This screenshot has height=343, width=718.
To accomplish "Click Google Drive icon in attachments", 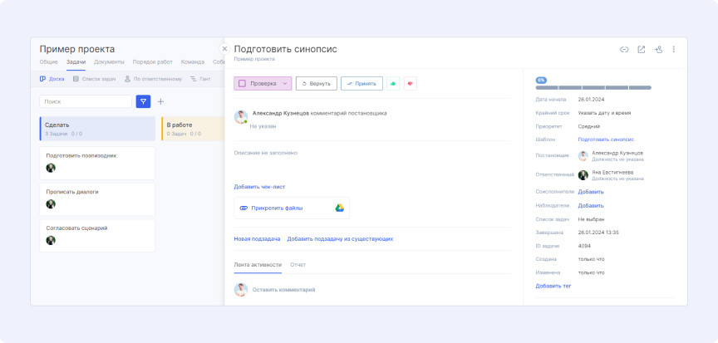I will [339, 208].
